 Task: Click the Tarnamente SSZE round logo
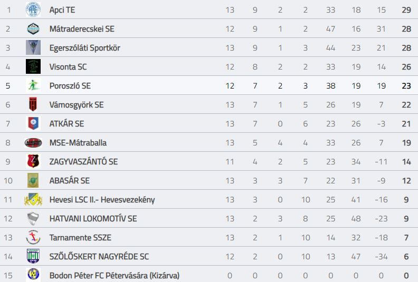coord(33,237)
